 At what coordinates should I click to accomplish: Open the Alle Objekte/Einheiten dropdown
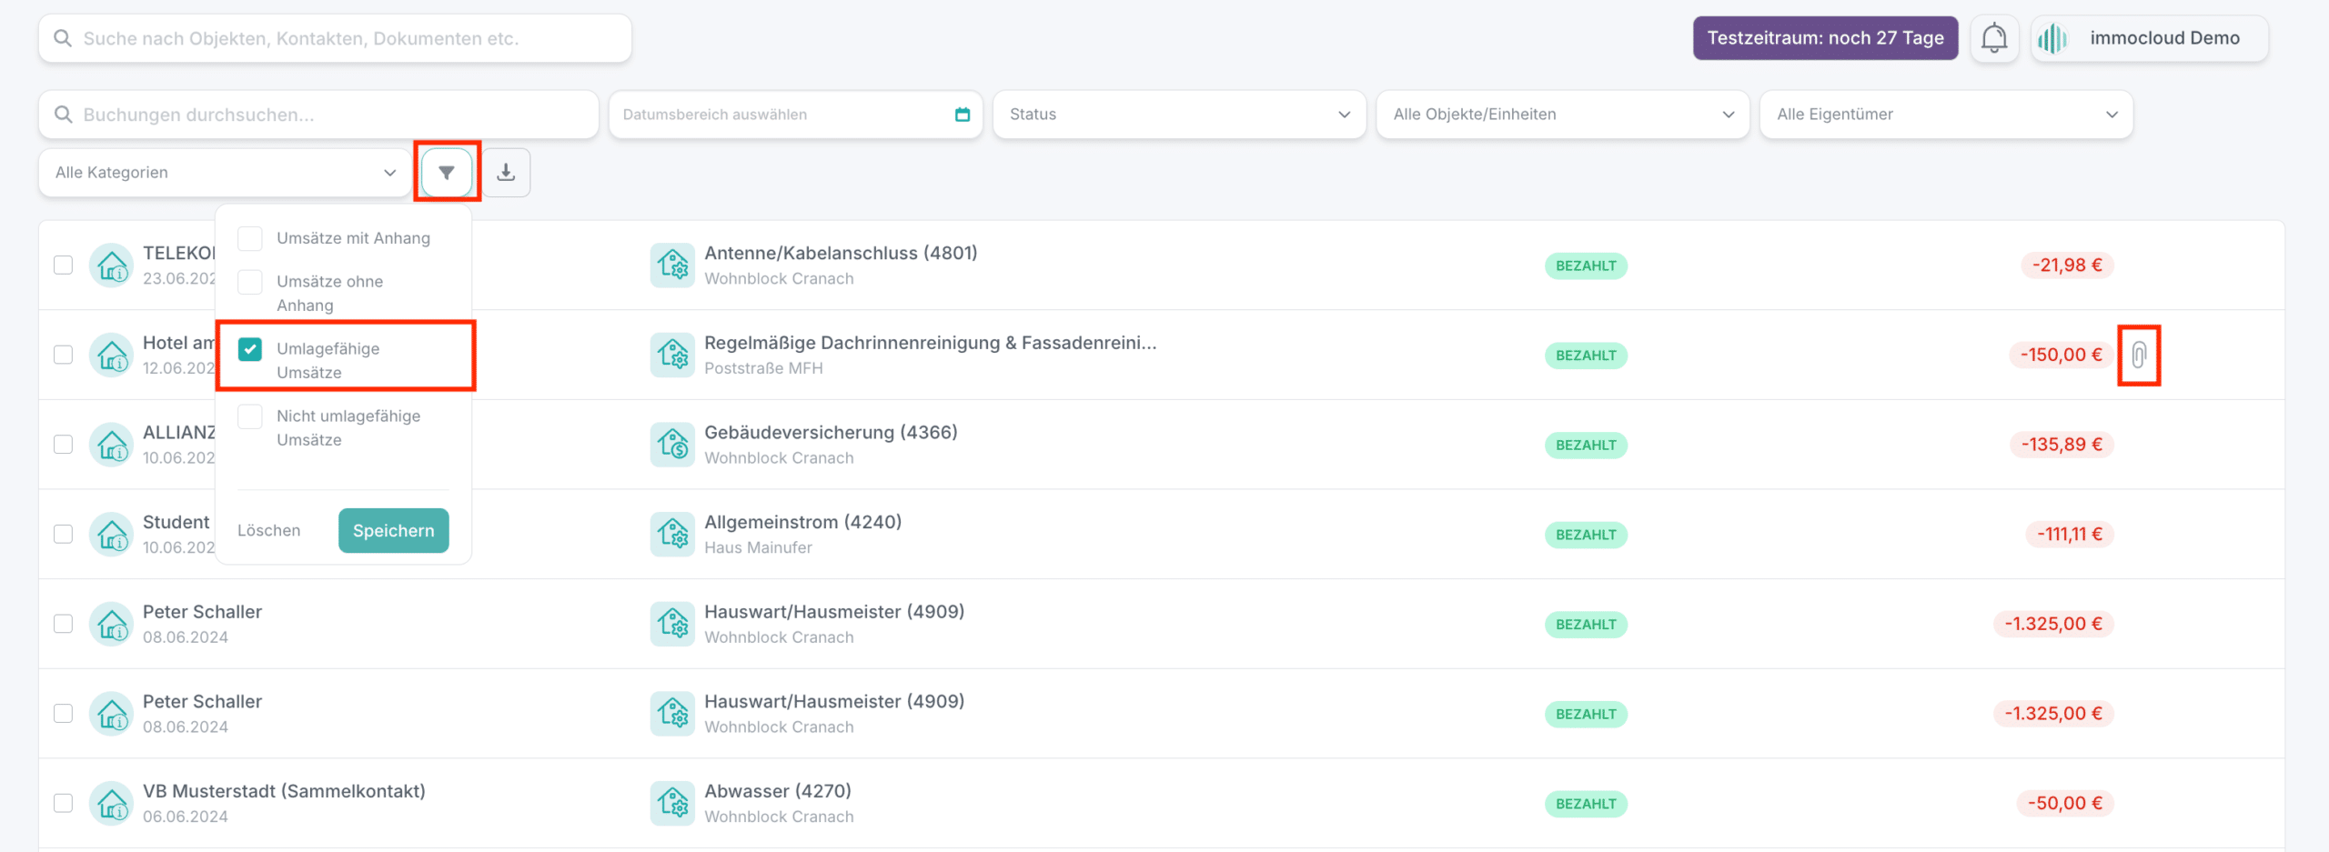point(1563,115)
